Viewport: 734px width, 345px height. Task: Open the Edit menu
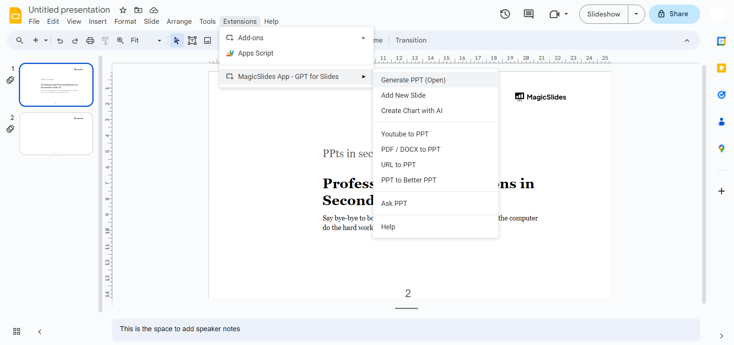click(53, 21)
